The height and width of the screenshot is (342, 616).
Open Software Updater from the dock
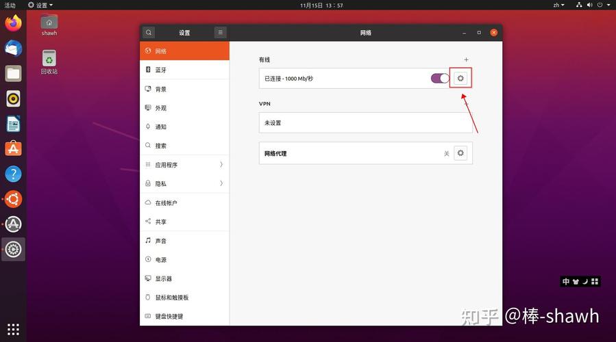pos(13,224)
